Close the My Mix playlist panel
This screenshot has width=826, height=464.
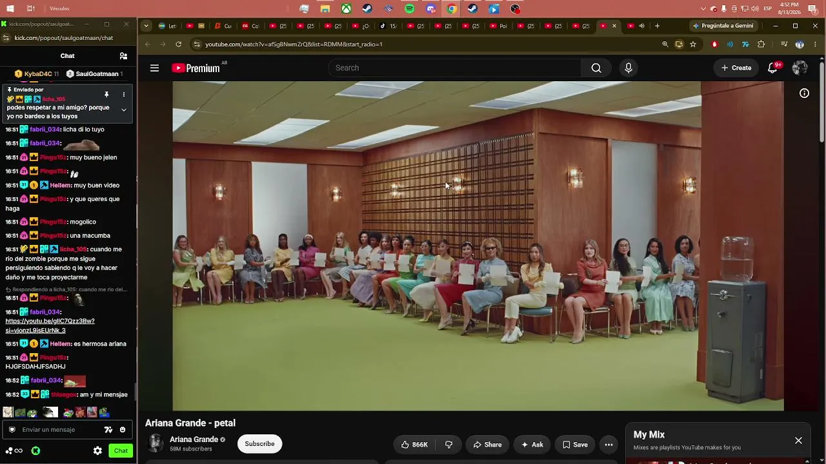pyautogui.click(x=798, y=441)
